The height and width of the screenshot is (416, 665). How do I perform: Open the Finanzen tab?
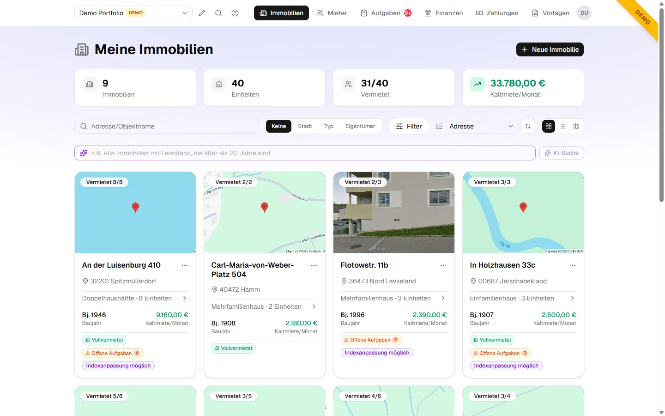(x=444, y=13)
